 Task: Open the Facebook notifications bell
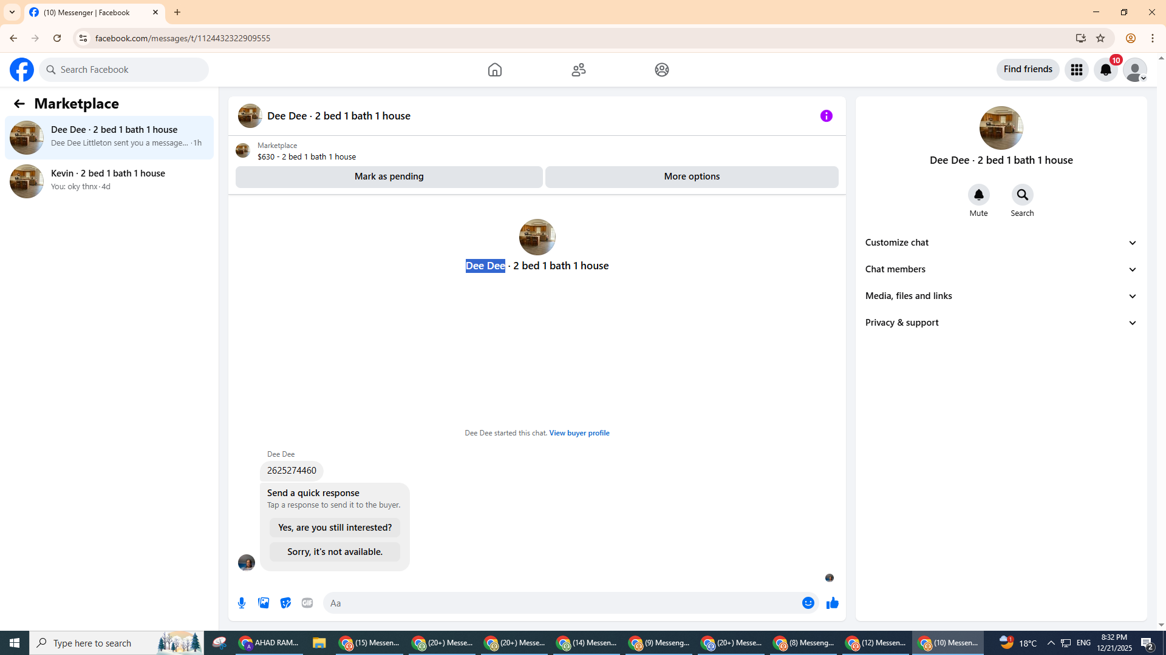point(1105,70)
